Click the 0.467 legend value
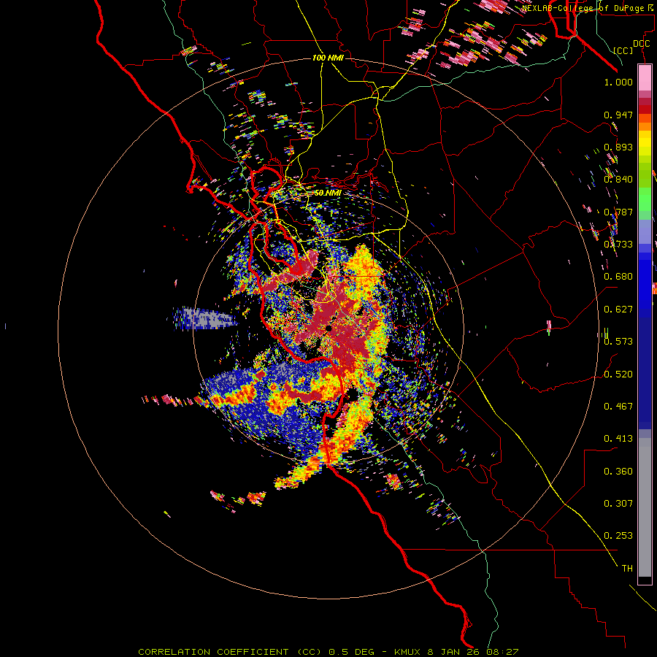The image size is (657, 657). pos(618,407)
